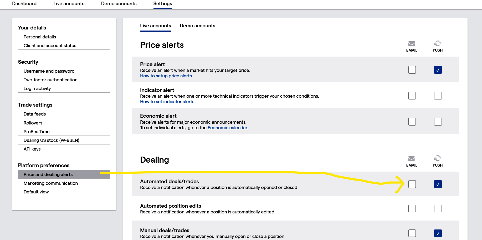Follow the Economic calendar link
Image resolution: width=482 pixels, height=240 pixels.
(227, 128)
